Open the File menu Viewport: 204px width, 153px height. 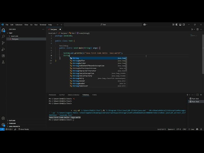7,25
